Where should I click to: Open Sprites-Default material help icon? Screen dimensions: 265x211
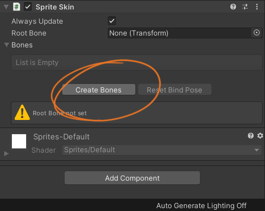251,136
